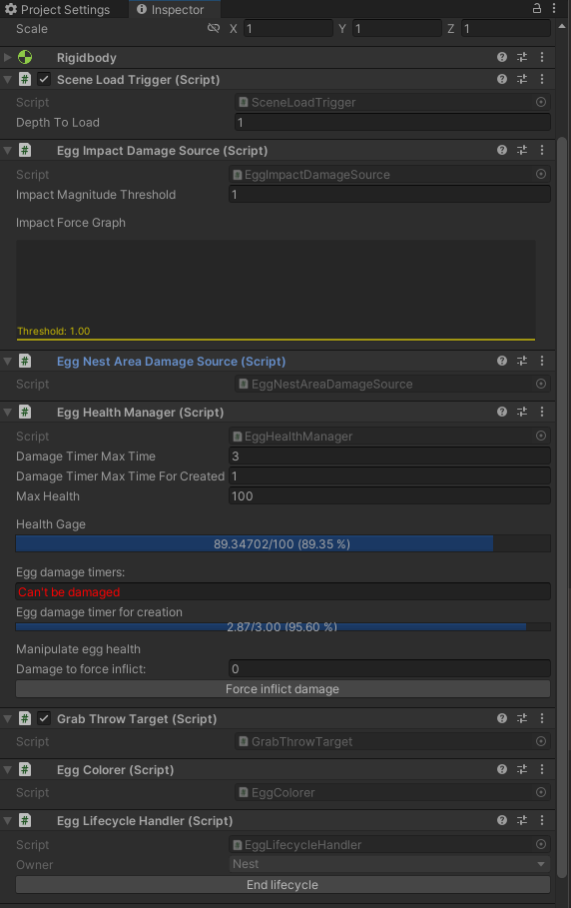The width and height of the screenshot is (571, 908).
Task: Toggle constrained proportions link icon on Scale
Action: tap(214, 28)
